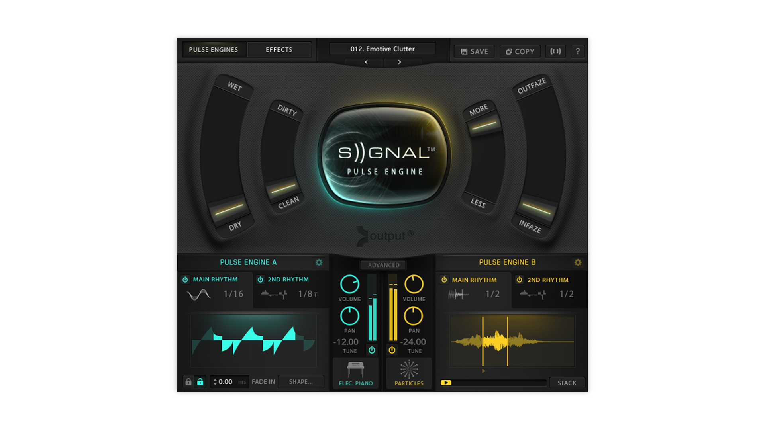Open the Engine A 1/16 rate selector
This screenshot has height=430, width=765.
coord(233,294)
